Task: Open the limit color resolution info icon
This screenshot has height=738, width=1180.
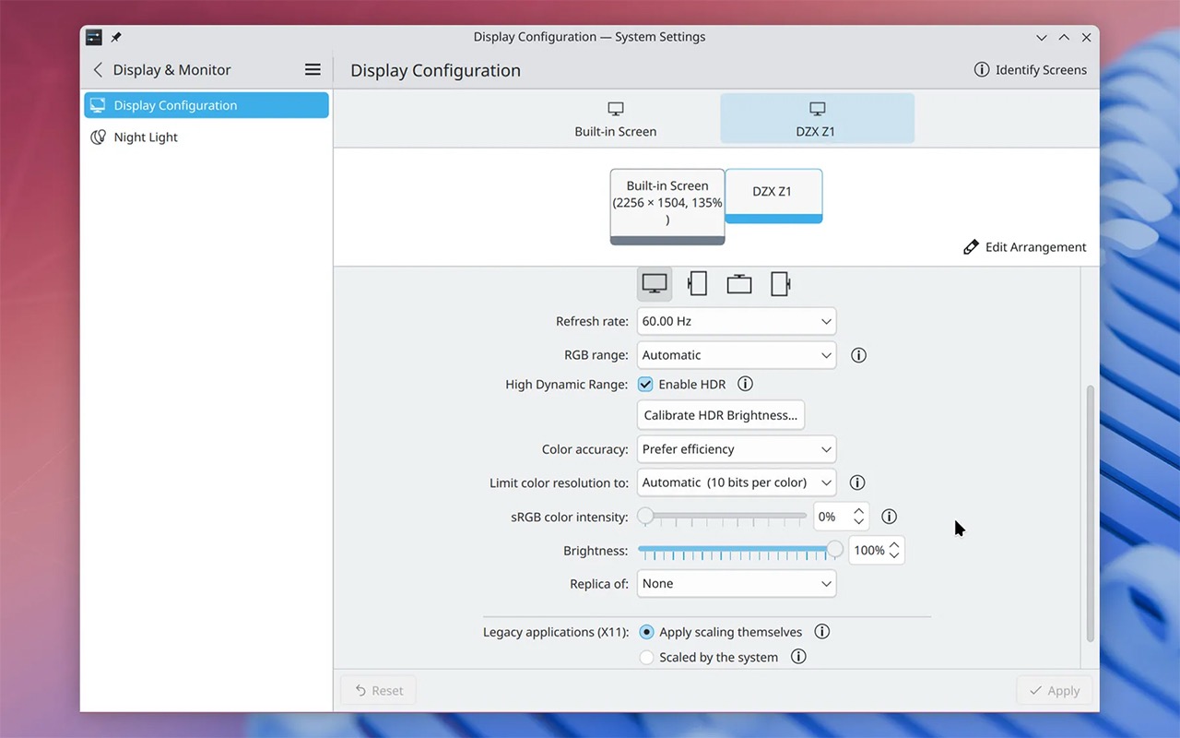Action: [856, 482]
